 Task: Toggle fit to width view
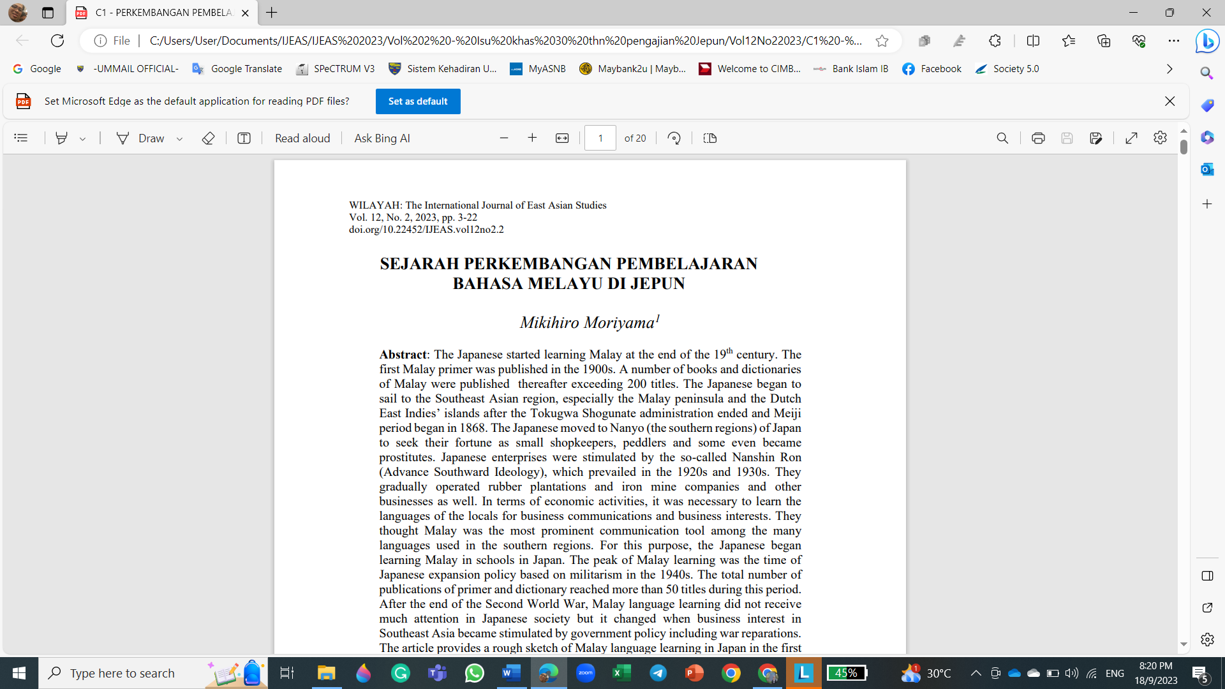562,138
